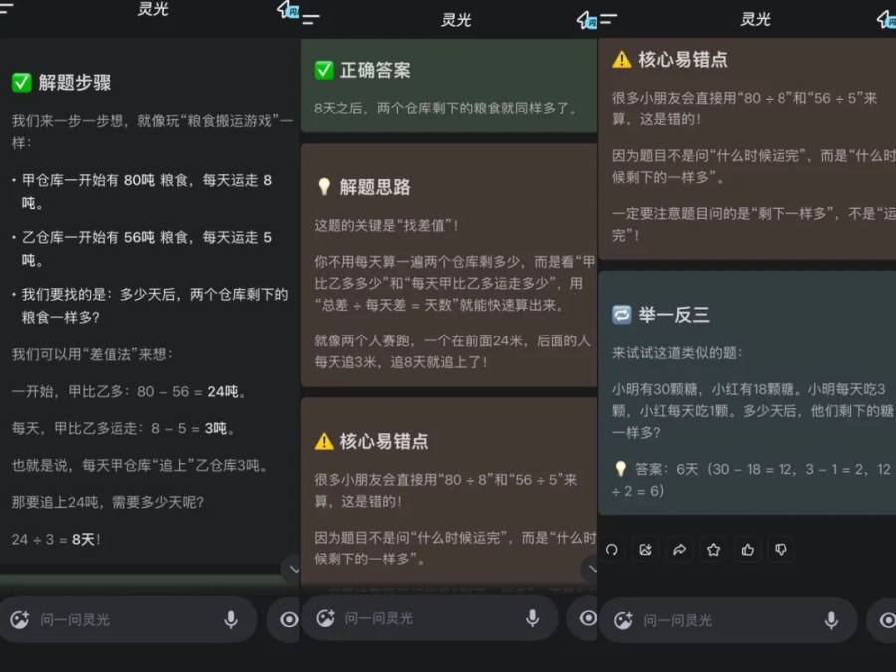Share the answer using the arrow icon
This screenshot has height=672, width=896.
680,549
